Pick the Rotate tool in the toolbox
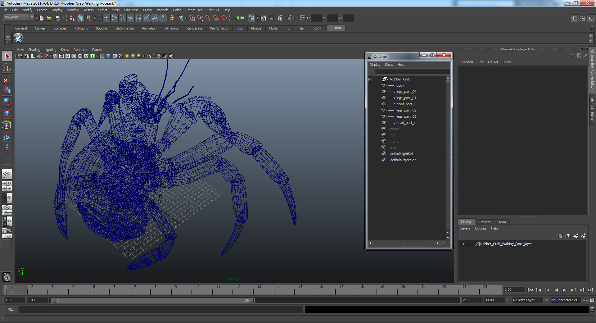Screen dimensions: 596x323 (7, 102)
